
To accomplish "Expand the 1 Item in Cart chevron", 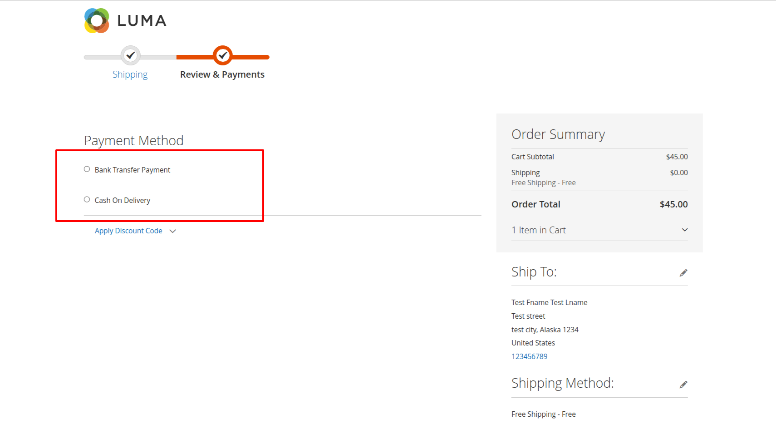I will tap(685, 230).
